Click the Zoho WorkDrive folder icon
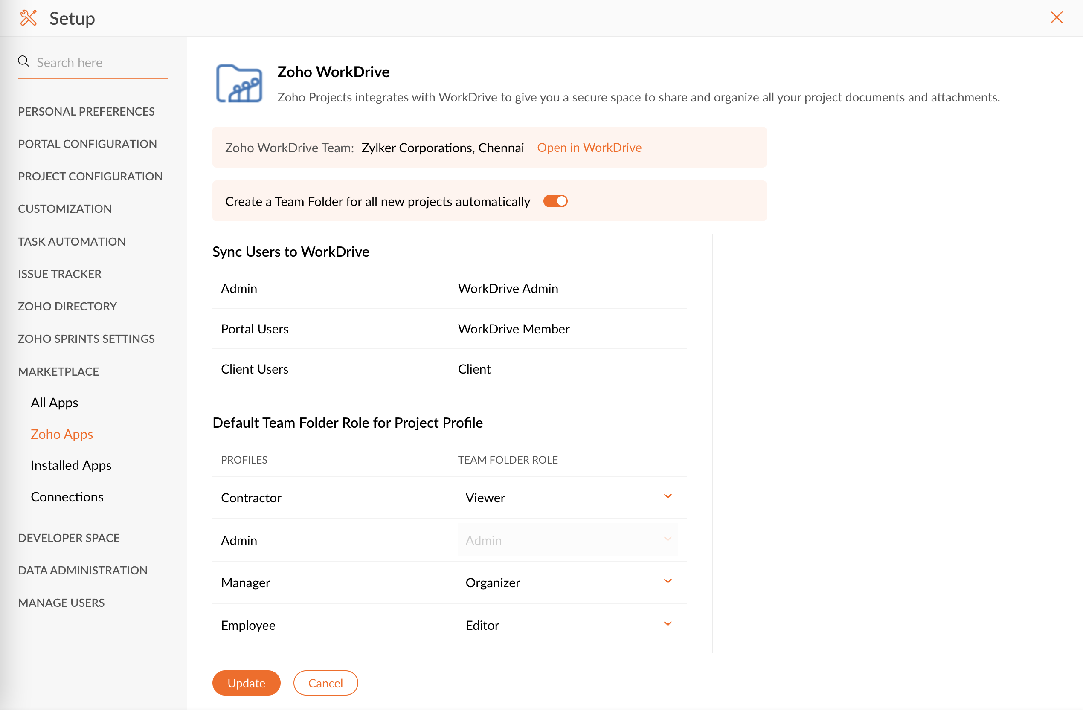Viewport: 1083px width, 710px height. pos(239,84)
